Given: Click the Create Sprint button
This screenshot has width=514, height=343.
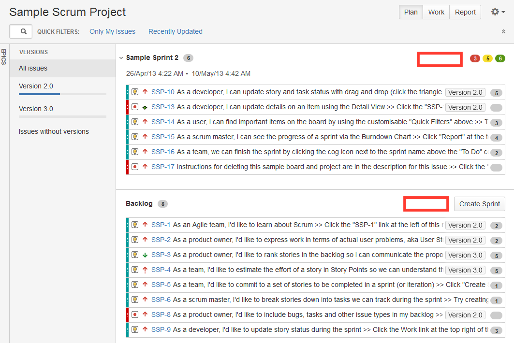Looking at the screenshot, I should coord(479,204).
